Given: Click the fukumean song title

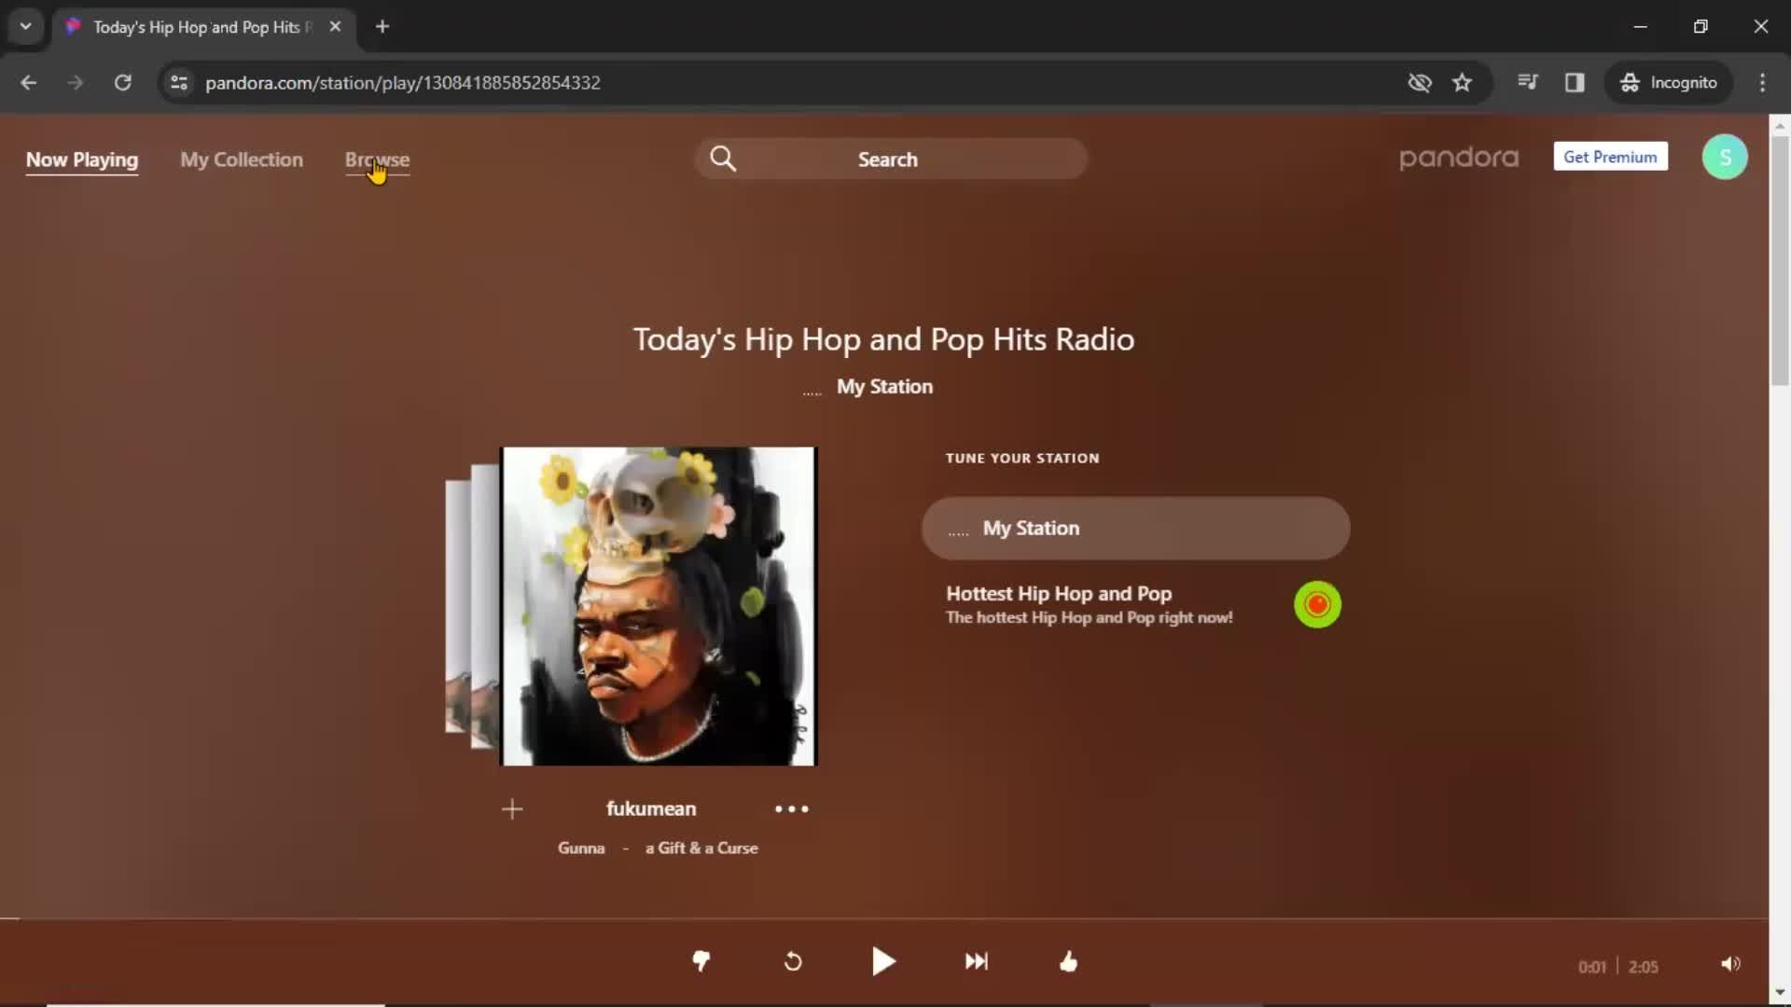Looking at the screenshot, I should [651, 808].
